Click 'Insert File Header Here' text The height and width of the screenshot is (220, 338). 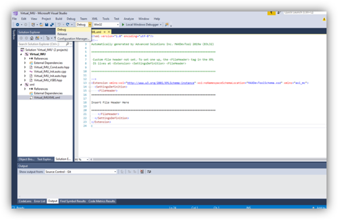click(110, 103)
